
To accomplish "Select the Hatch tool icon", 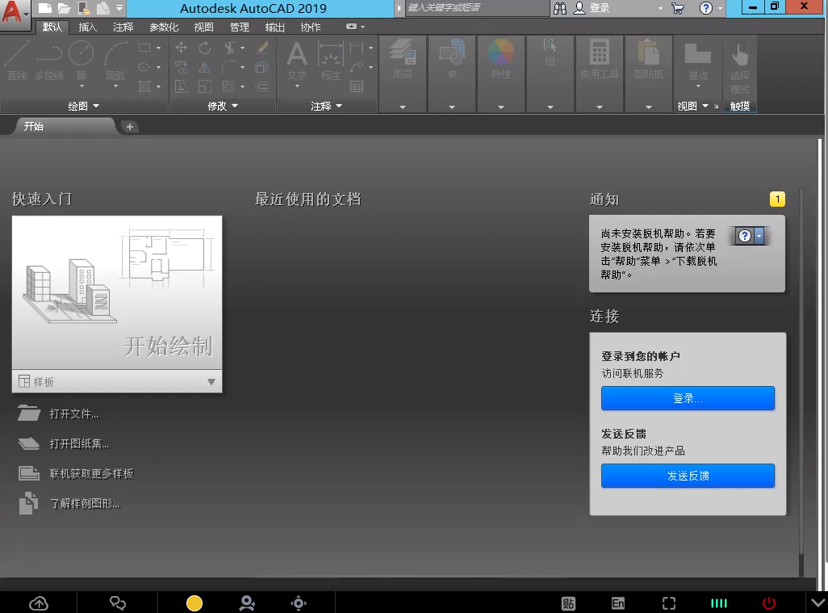I will click(144, 86).
